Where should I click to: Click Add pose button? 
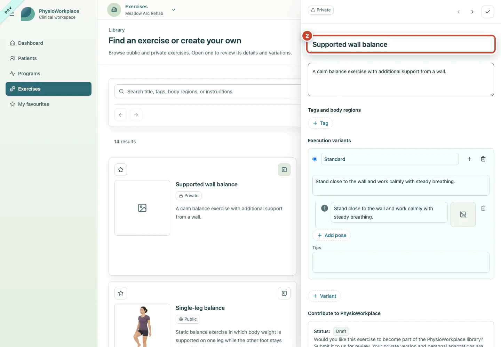pyautogui.click(x=332, y=235)
